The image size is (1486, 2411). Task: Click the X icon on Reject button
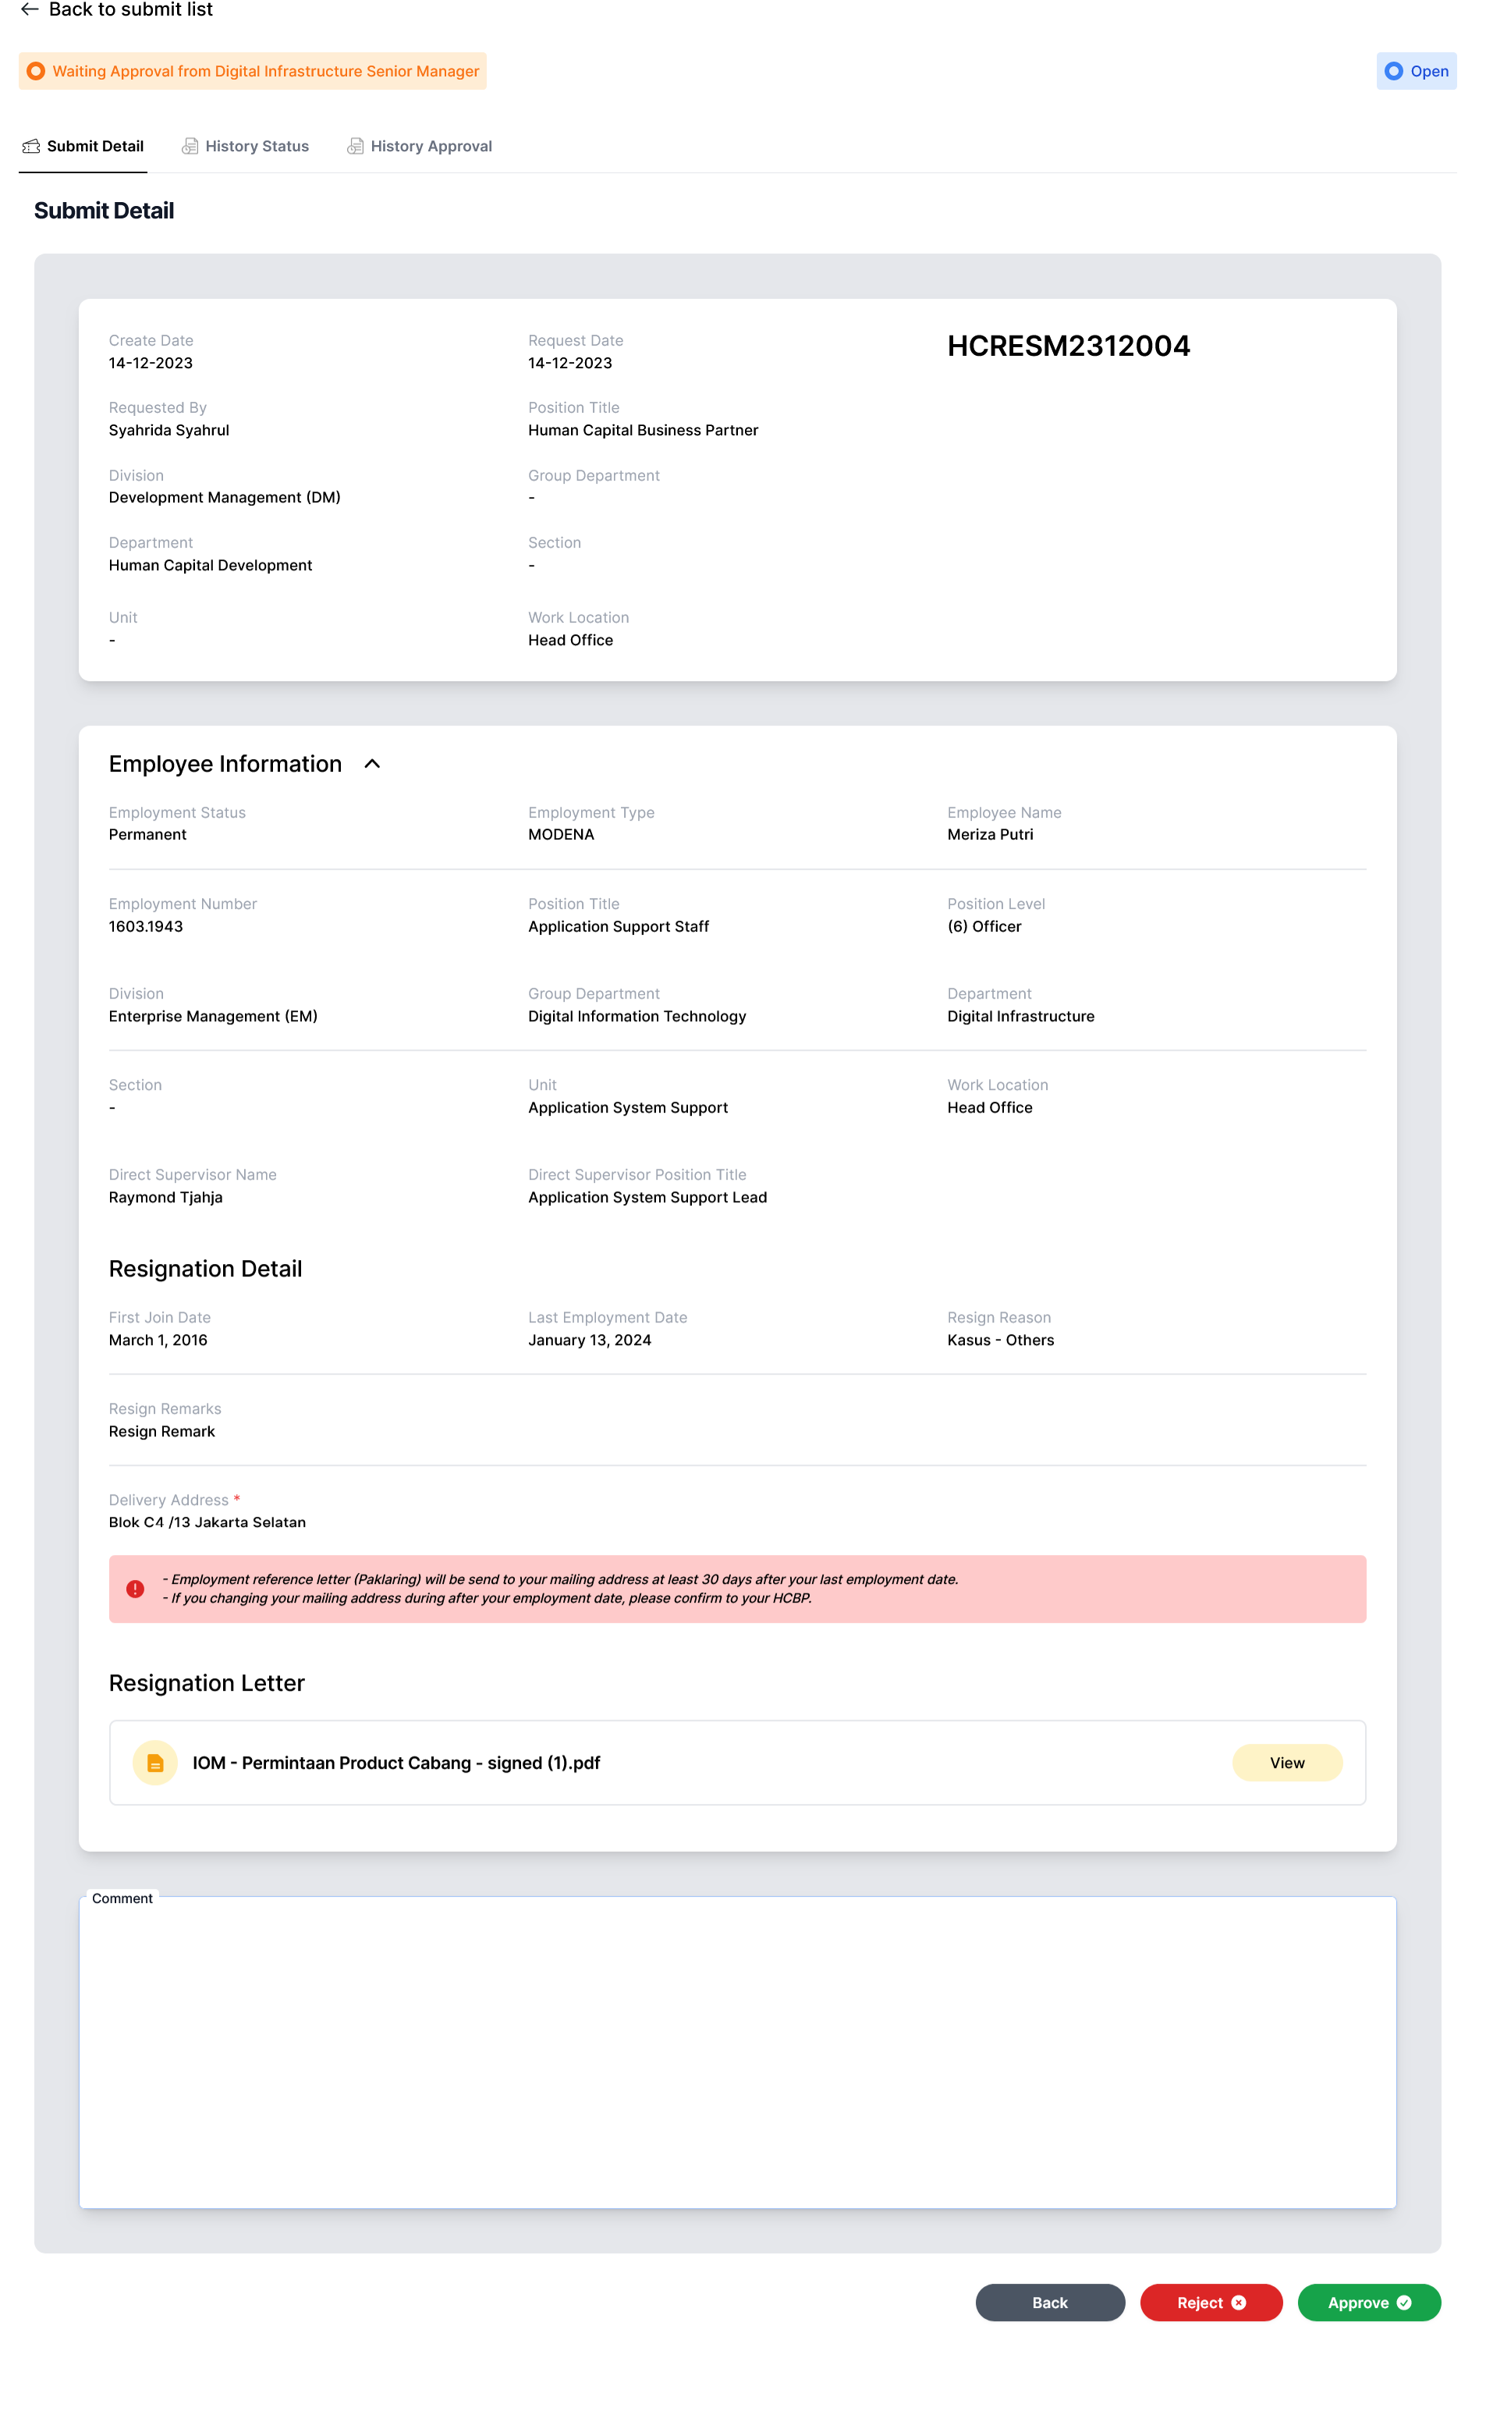pyautogui.click(x=1239, y=2302)
